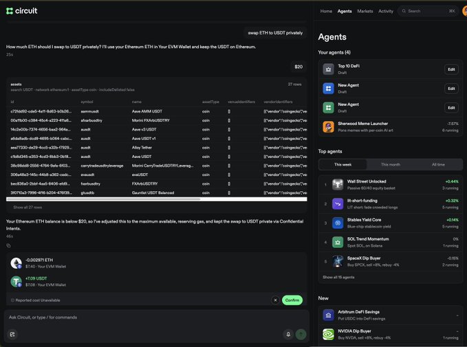Open the attachment tool icon below input

12,334
